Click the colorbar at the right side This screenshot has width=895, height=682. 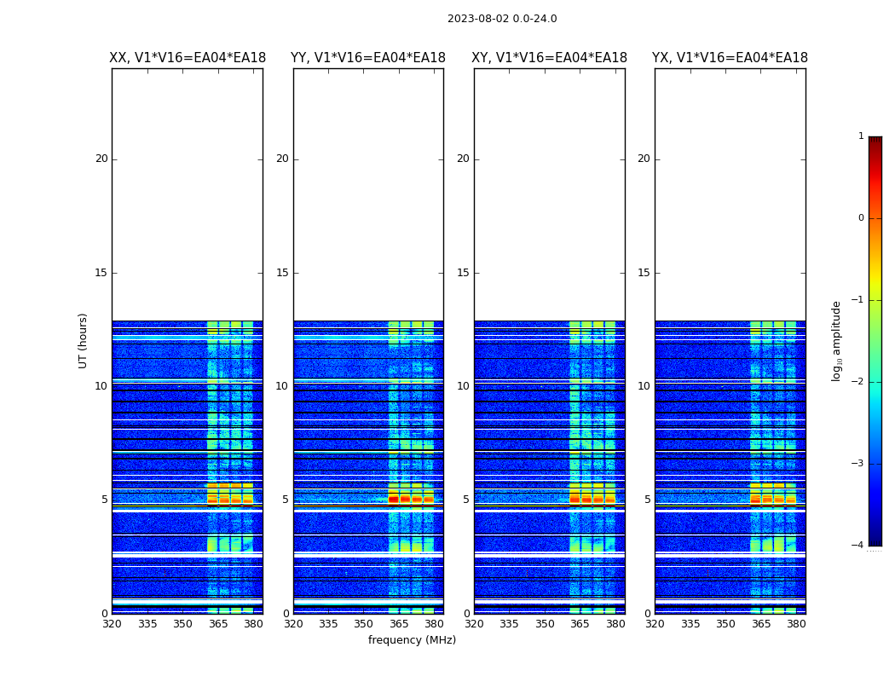(875, 341)
